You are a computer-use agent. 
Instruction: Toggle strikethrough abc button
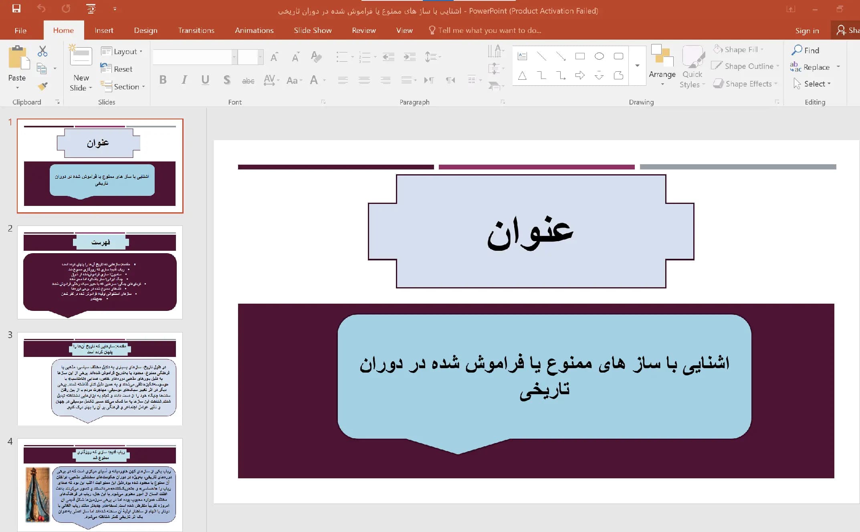(248, 81)
